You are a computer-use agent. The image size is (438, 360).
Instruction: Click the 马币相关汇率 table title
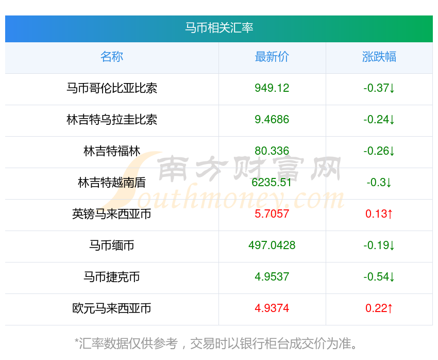219,28
